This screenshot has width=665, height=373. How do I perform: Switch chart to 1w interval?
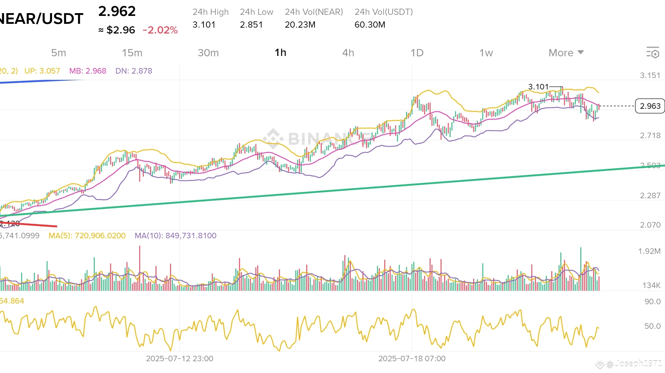tap(486, 53)
